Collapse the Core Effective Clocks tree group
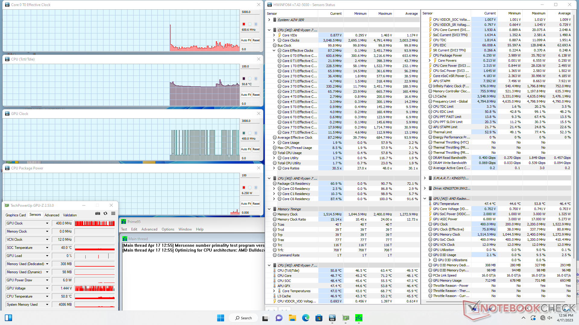Viewport: 579px width, 325px height. 274,51
